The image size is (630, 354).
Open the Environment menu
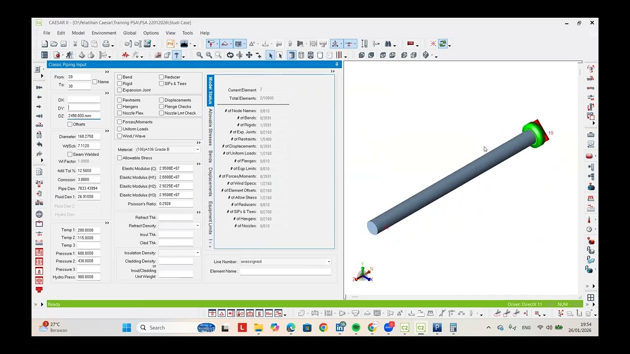pyautogui.click(x=104, y=33)
